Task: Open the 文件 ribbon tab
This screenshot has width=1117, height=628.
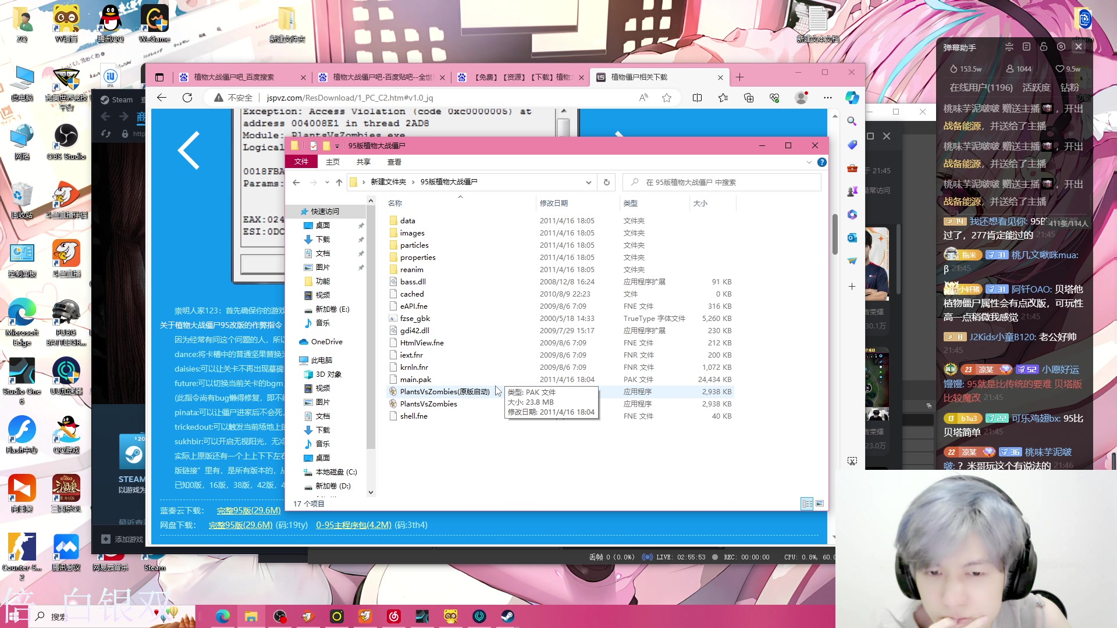Action: (x=301, y=162)
